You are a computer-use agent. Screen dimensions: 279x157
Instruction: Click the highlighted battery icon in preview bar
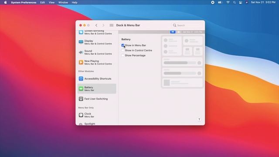pos(173,32)
